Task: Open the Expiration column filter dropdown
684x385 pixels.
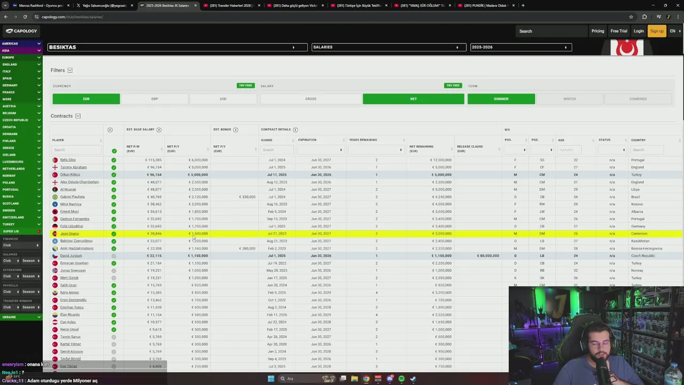Action: [x=320, y=150]
